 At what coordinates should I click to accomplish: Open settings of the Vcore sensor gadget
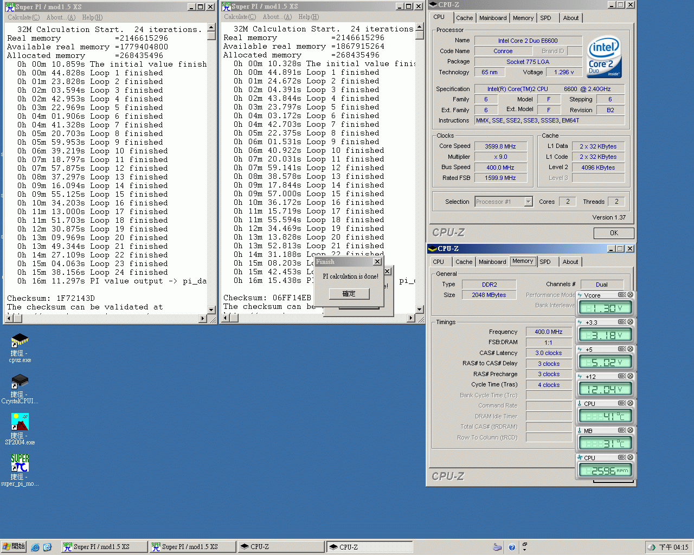(x=622, y=295)
